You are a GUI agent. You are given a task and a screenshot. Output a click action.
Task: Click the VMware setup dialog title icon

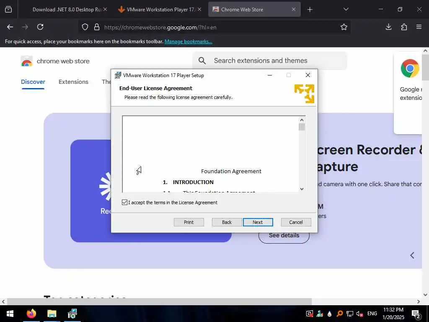tap(118, 75)
